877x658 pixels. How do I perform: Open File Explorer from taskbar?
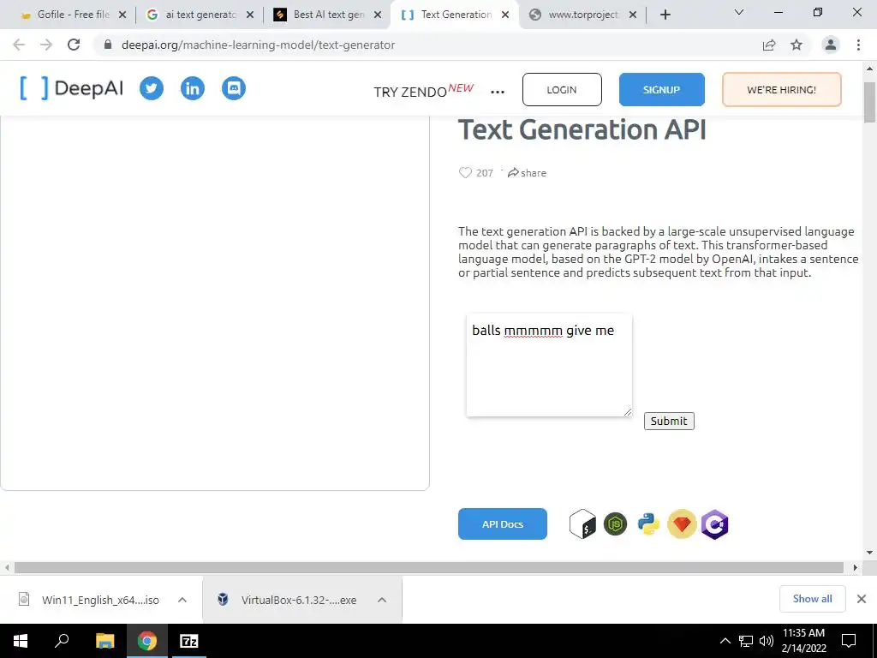(104, 641)
